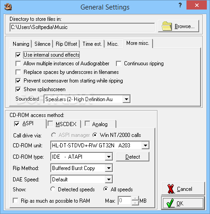Screen dimensions: 210x214
Task: Confirm settings with the OK button
Action: pyautogui.click(x=183, y=203)
